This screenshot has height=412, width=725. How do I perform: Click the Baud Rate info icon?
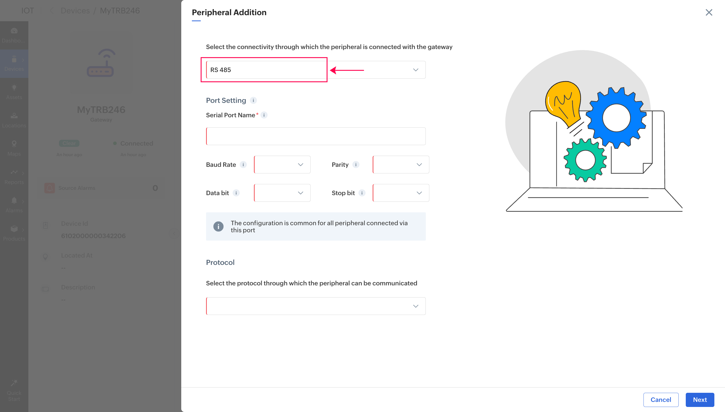pos(243,165)
